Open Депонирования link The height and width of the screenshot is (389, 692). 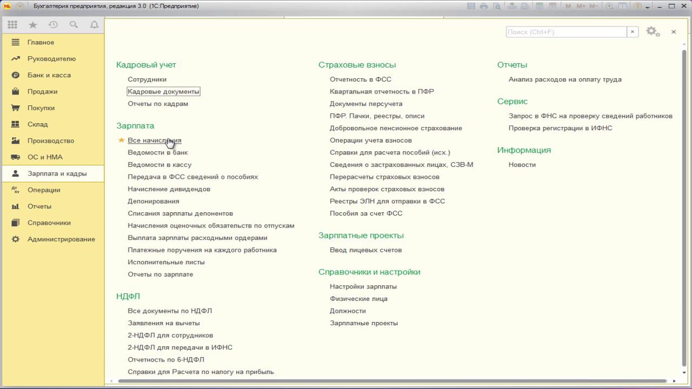(154, 201)
